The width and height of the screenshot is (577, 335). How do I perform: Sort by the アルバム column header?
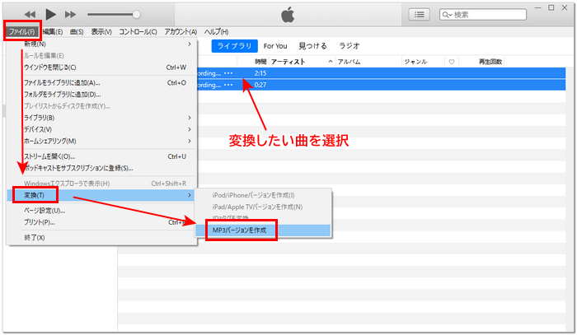click(x=349, y=62)
